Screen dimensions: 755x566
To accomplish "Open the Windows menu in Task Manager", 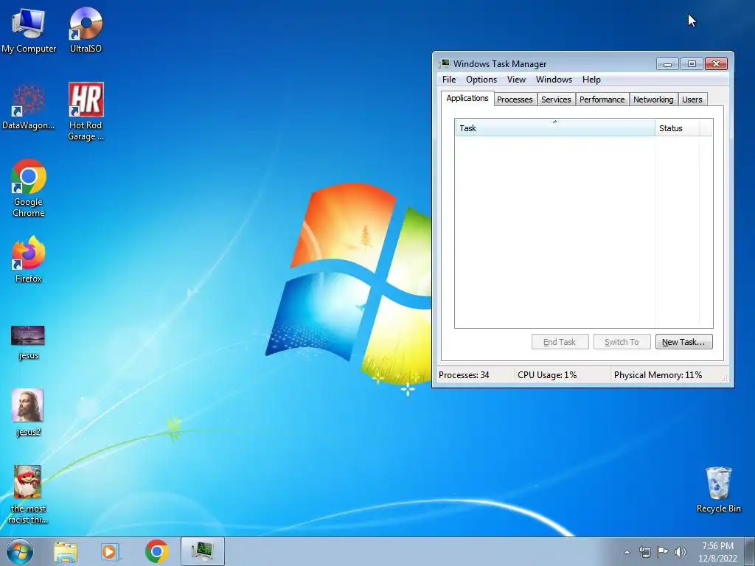I will pos(554,80).
